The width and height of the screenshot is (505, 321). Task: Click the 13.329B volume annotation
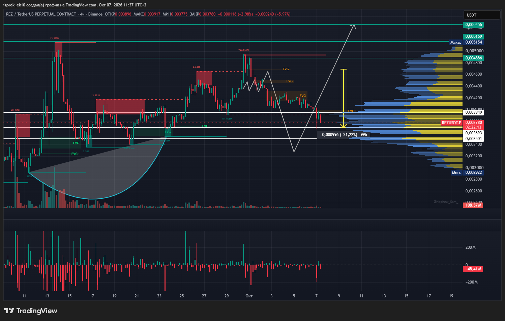[x=54, y=38]
